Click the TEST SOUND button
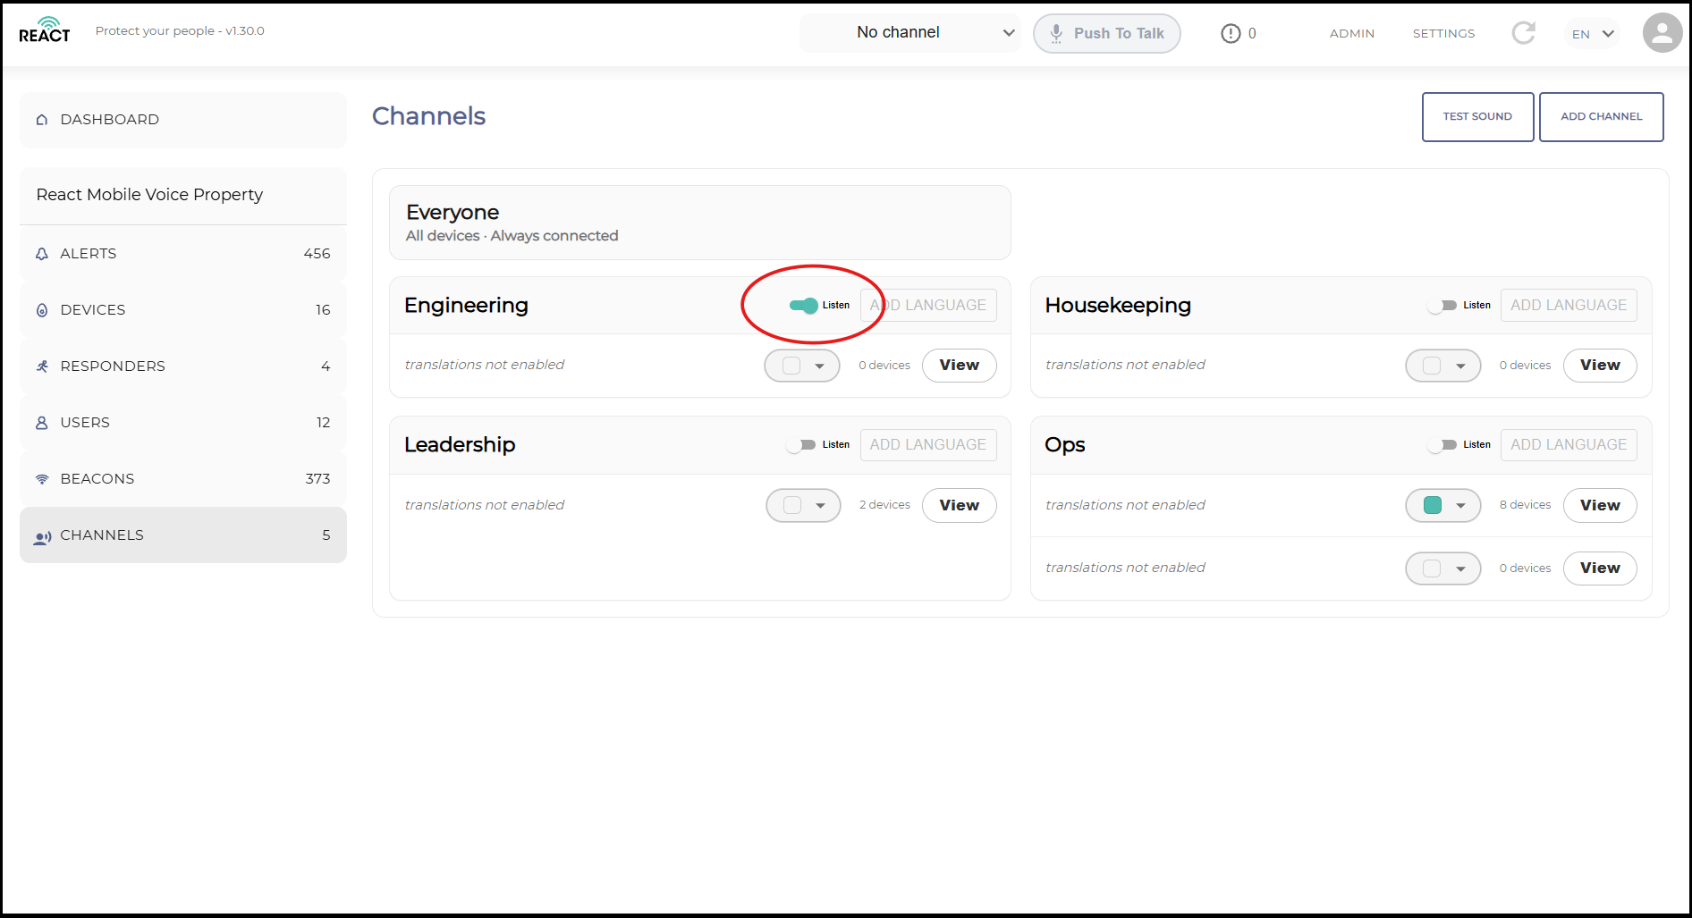The height and width of the screenshot is (918, 1692). point(1477,117)
